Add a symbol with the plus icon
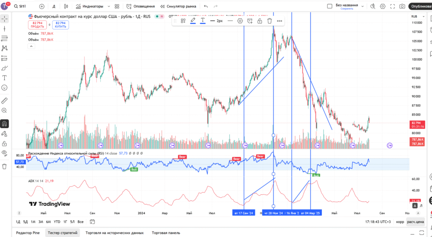 (x=42, y=6)
